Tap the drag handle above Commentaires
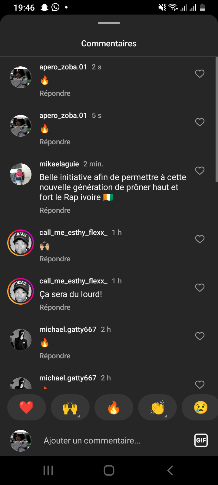 pyautogui.click(x=109, y=23)
